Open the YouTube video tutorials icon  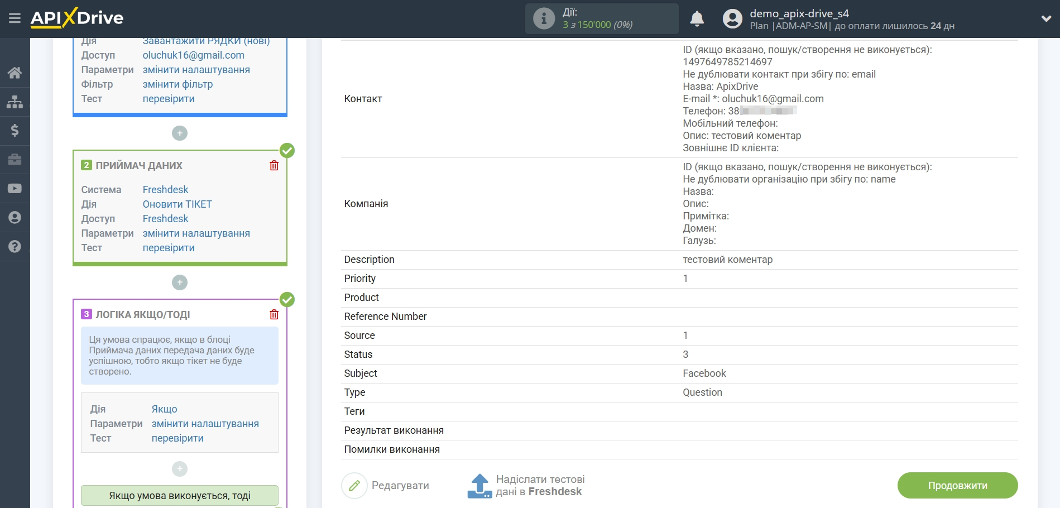coord(15,189)
